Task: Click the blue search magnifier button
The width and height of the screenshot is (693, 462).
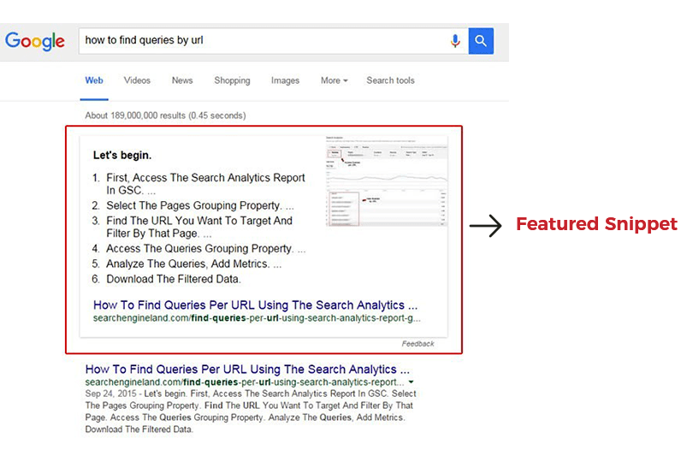Action: pyautogui.click(x=481, y=41)
